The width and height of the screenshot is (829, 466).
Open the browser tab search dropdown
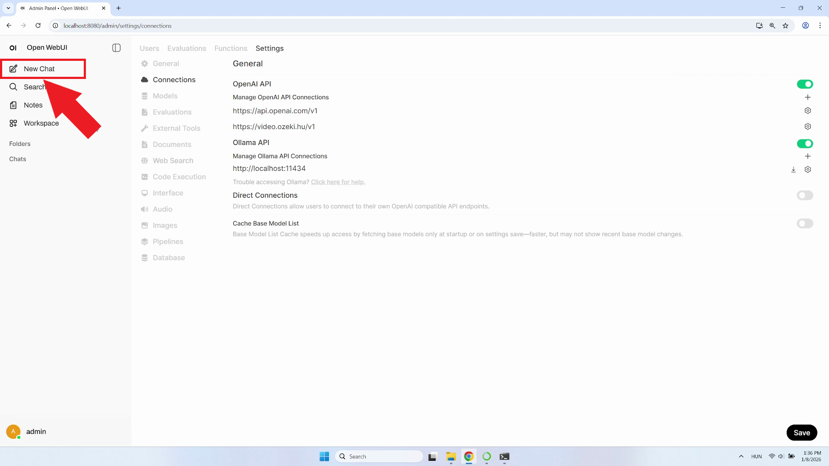8,8
